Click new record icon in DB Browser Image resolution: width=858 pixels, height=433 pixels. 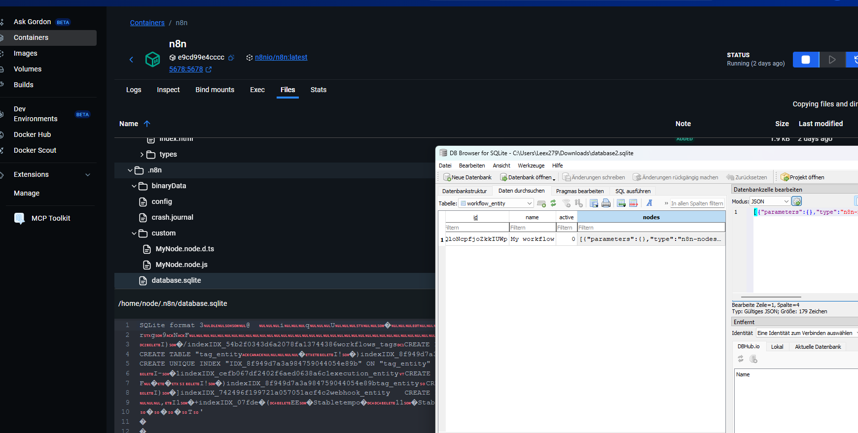[x=541, y=203]
